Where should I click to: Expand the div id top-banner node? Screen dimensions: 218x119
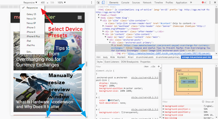coord(103,31)
